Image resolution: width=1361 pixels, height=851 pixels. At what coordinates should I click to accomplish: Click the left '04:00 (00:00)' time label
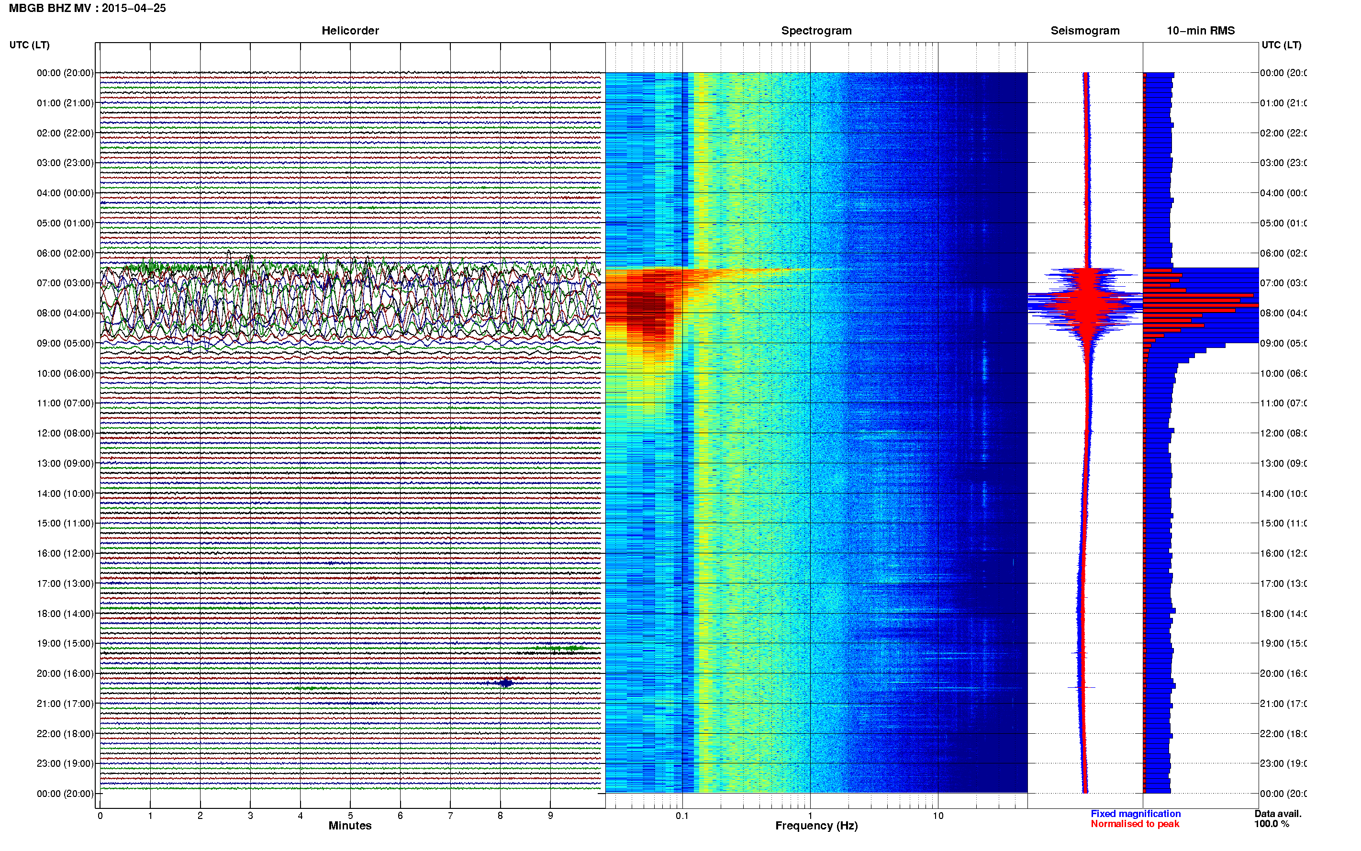tap(65, 193)
